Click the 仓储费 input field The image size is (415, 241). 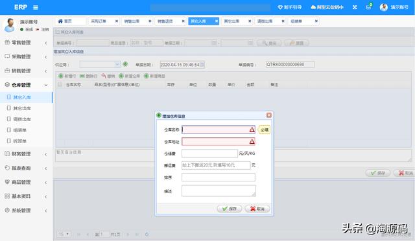[x=209, y=154]
